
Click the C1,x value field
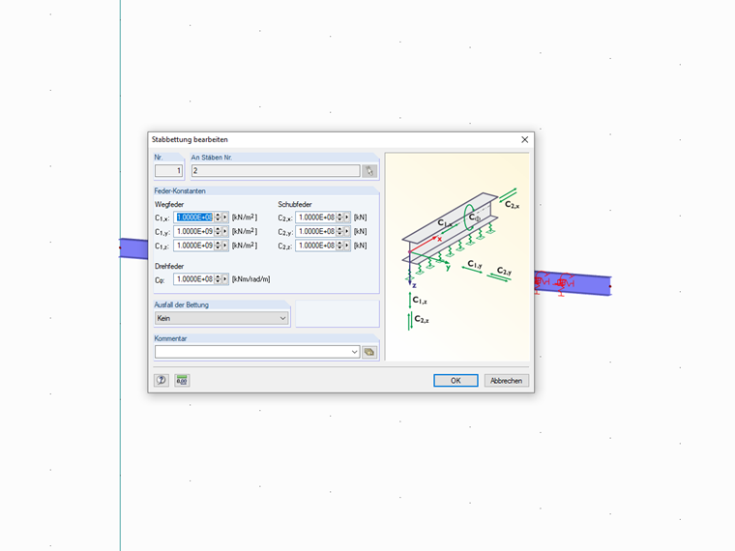(x=194, y=217)
